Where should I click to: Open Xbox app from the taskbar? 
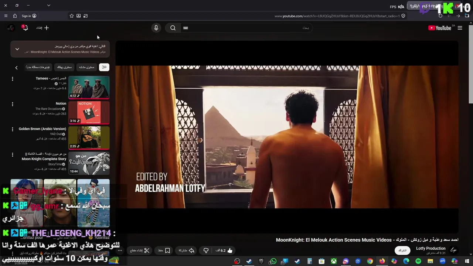click(334, 261)
